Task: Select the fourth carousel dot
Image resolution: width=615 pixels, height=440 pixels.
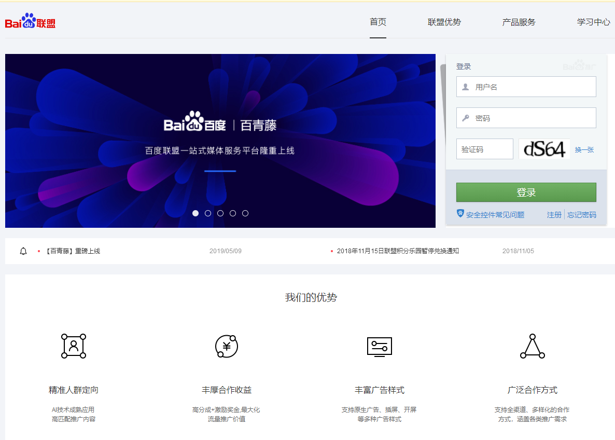Action: coord(233,213)
